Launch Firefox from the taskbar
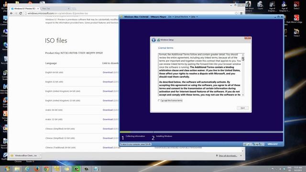This screenshot has width=306, height=172. [37, 169]
